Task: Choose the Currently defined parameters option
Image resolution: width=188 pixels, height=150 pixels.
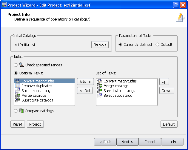Action: pos(120,45)
